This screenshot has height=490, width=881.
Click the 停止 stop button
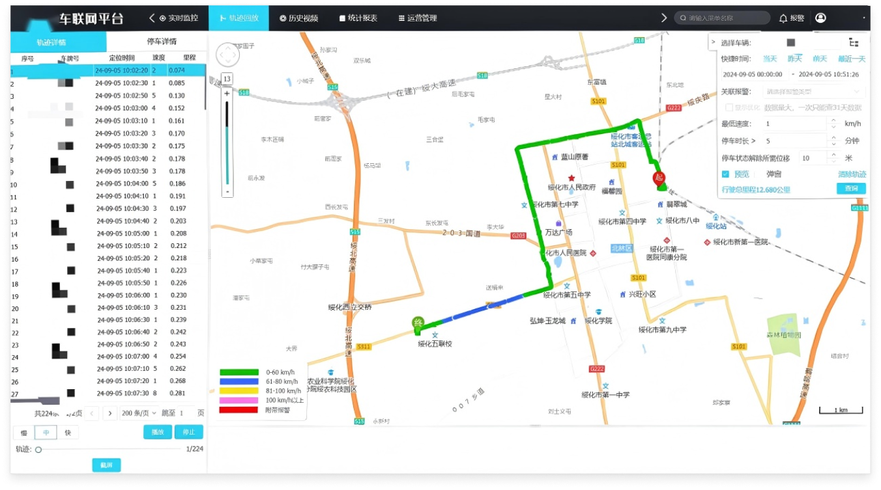pyautogui.click(x=189, y=432)
